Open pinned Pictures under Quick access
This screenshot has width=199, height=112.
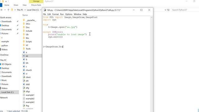pyautogui.click(x=5, y=34)
